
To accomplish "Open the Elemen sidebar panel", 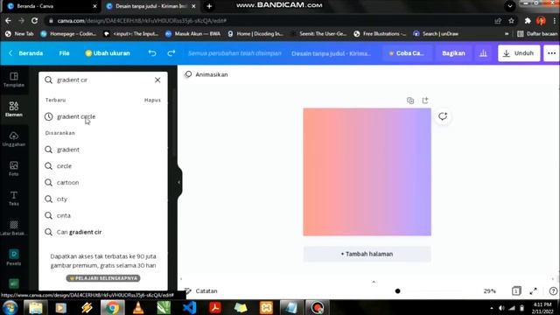I will [14, 109].
